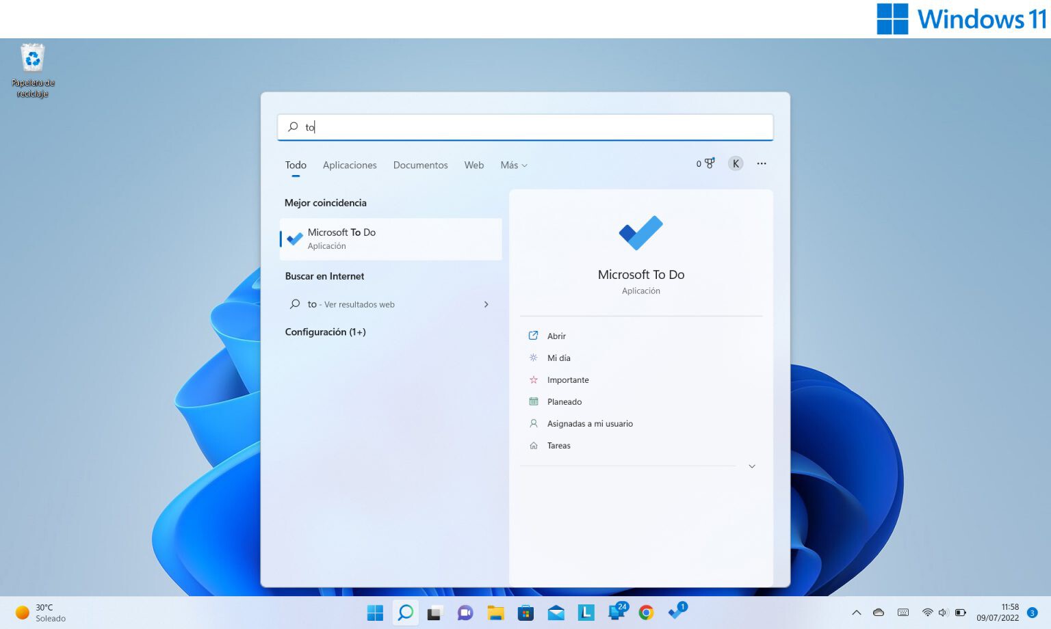Switch to the Documentos tab

point(420,165)
